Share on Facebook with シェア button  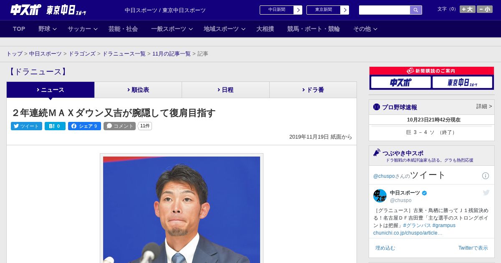click(84, 126)
